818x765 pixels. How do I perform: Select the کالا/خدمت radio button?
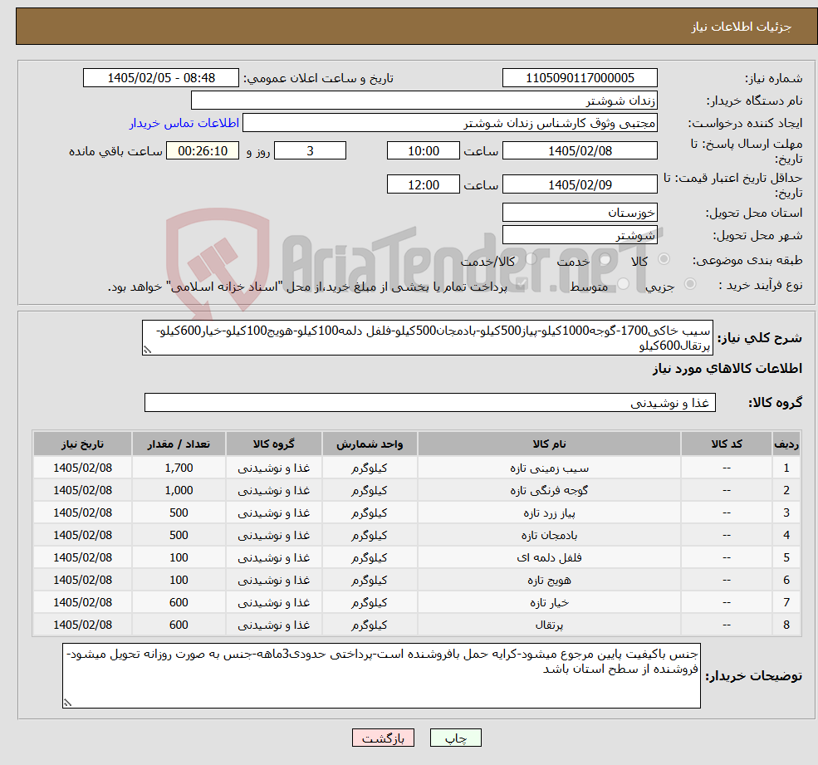tap(531, 259)
